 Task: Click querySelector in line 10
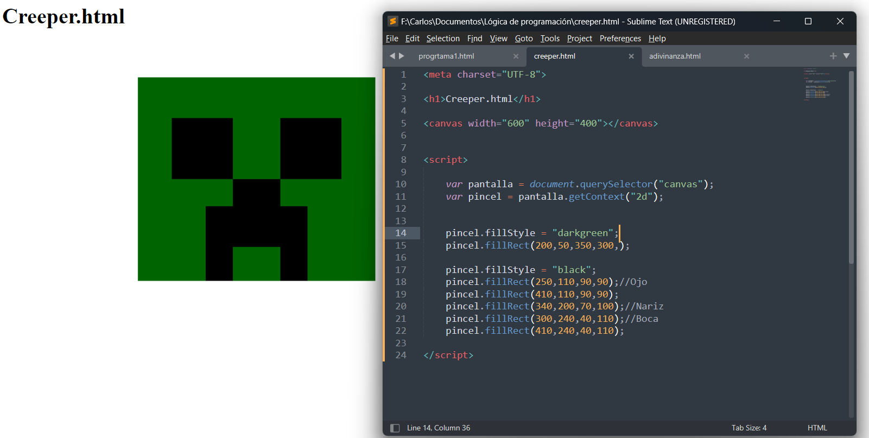click(x=616, y=184)
